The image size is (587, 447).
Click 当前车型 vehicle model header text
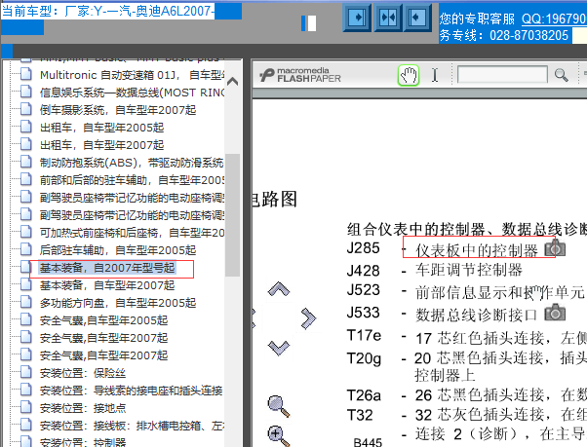pyautogui.click(x=108, y=11)
